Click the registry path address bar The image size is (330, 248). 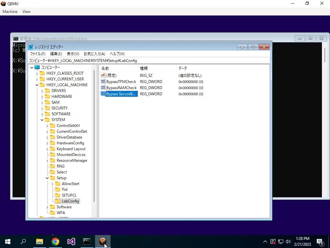click(x=149, y=61)
